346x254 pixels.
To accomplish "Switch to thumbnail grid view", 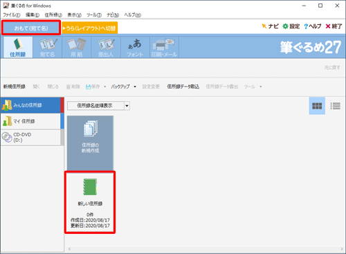I will [x=317, y=106].
